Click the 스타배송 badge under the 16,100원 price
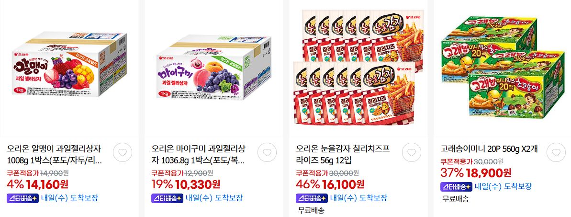 pyautogui.click(x=312, y=198)
